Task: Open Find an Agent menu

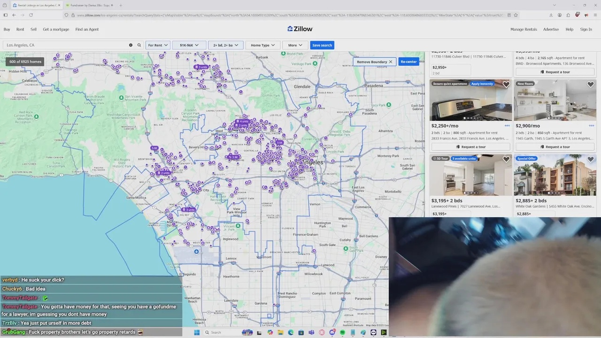Action: 87,29
